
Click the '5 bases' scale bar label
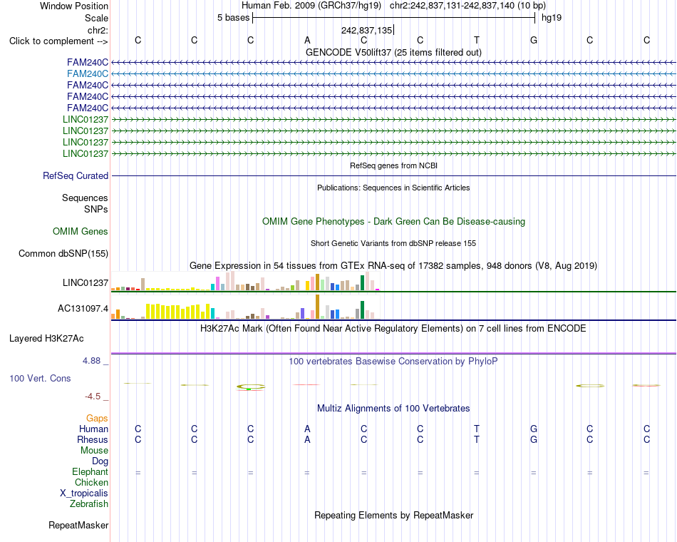pos(233,18)
